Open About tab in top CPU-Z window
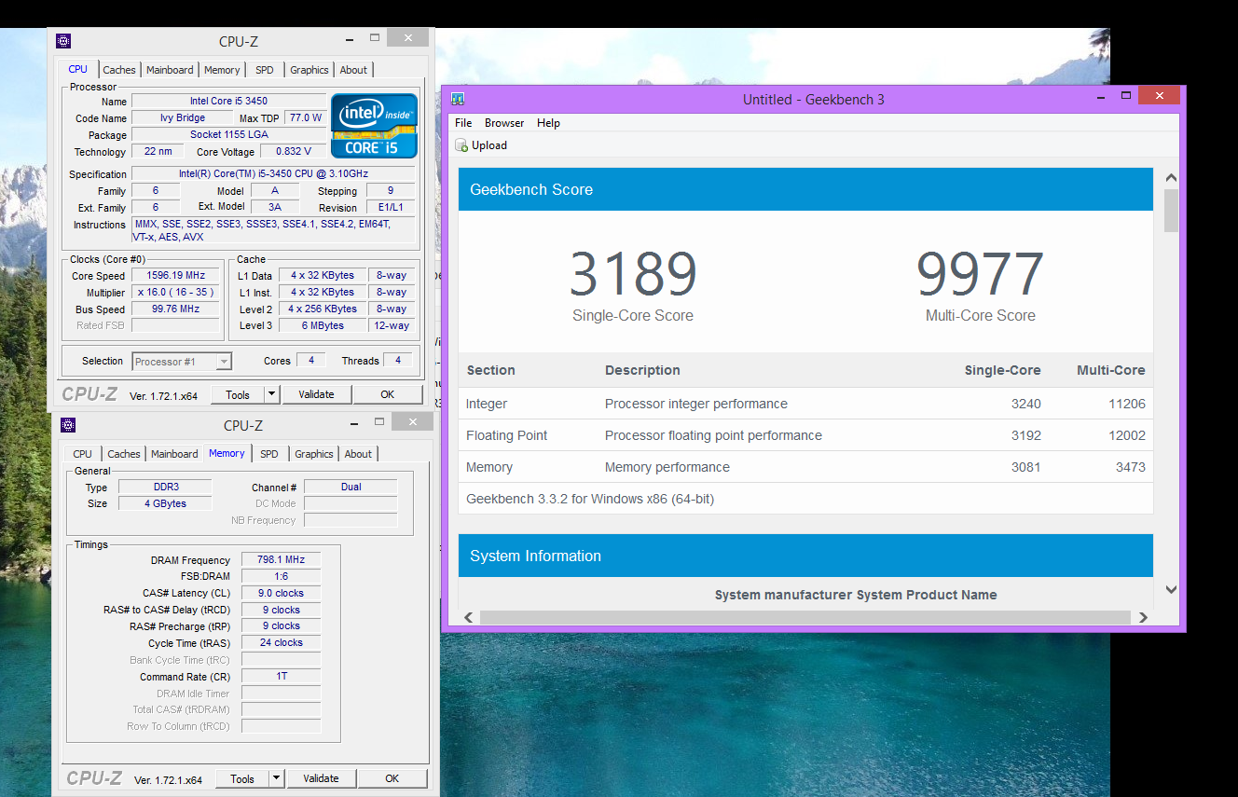Screen dimensions: 1238x797 [353, 70]
